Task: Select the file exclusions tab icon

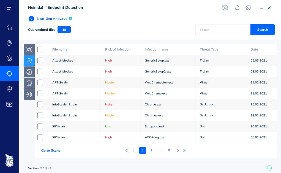Action: coord(29,83)
